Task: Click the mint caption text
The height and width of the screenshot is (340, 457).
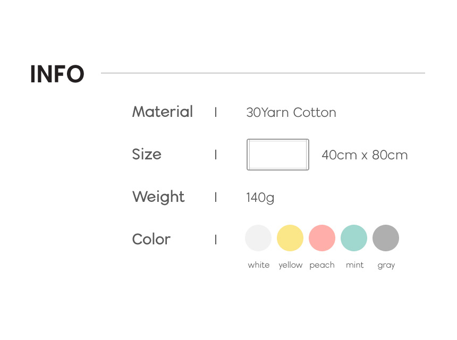Action: (354, 265)
